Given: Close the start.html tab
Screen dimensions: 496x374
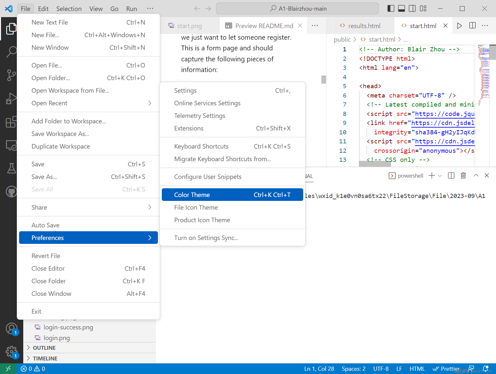Looking at the screenshot, I should (445, 26).
